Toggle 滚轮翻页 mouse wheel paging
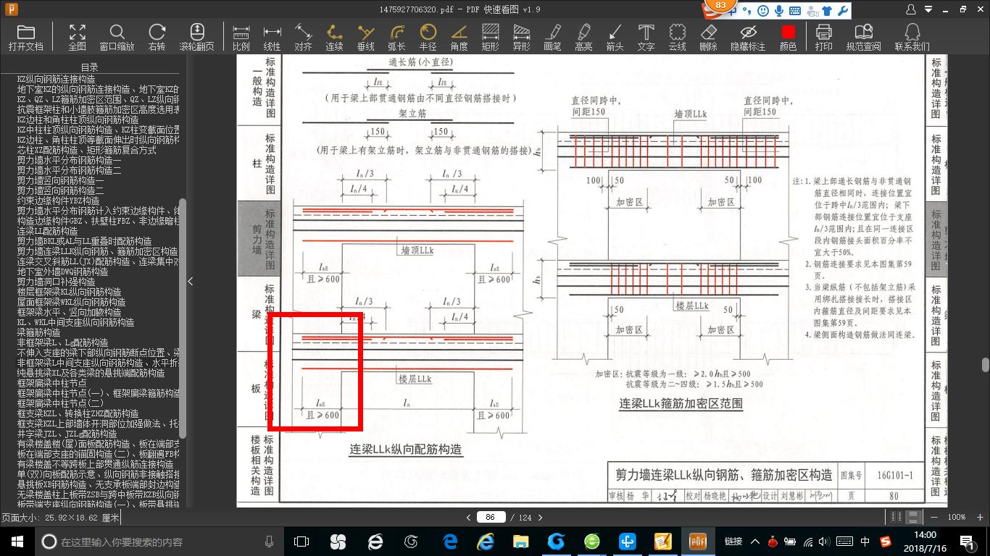Image resolution: width=990 pixels, height=556 pixels. point(197,37)
